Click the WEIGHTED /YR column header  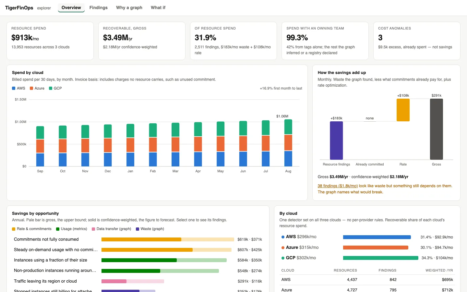coord(439,270)
